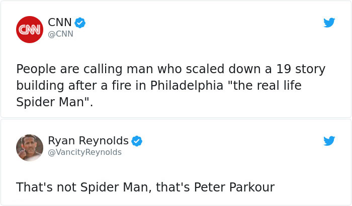Image resolution: width=352 pixels, height=206 pixels.
Task: Click the Twitter bird icon on CNN's tweet
Action: (329, 23)
